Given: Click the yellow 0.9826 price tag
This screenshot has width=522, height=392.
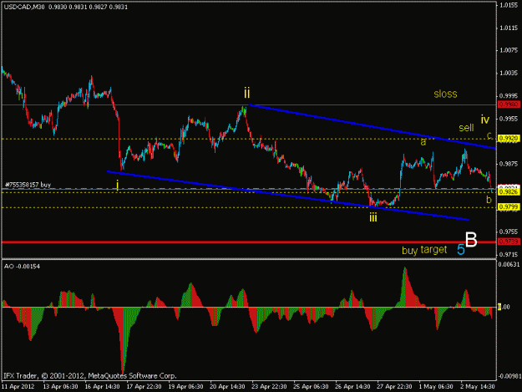Looking at the screenshot, I should (509, 192).
